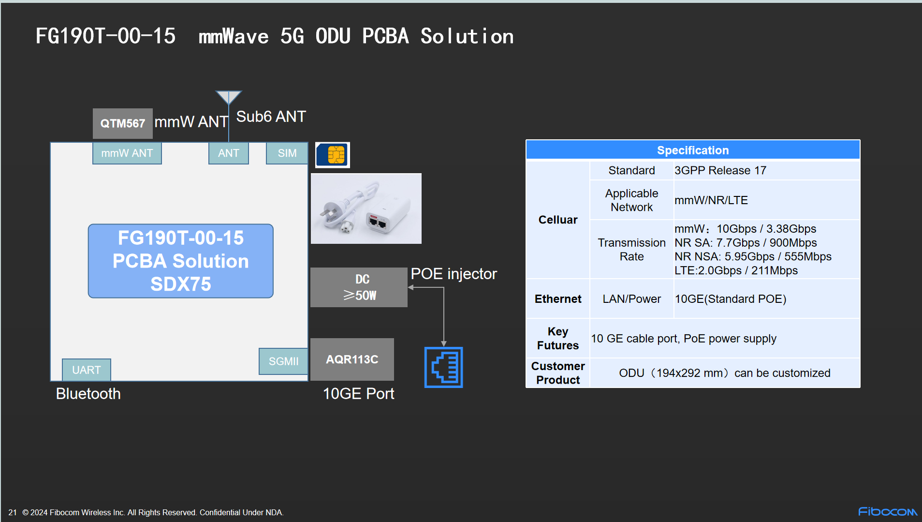Select the AQR113C block
The height and width of the screenshot is (522, 922).
pyautogui.click(x=352, y=359)
